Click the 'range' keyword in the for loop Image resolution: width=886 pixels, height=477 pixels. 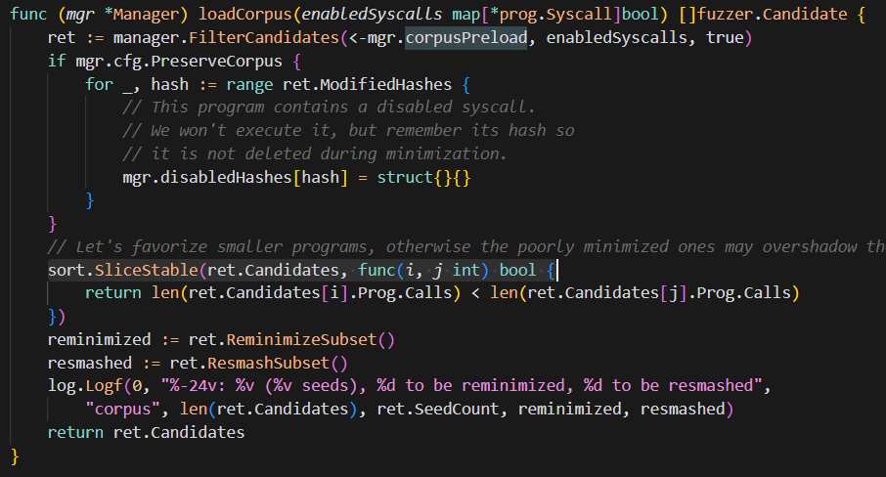click(x=249, y=85)
